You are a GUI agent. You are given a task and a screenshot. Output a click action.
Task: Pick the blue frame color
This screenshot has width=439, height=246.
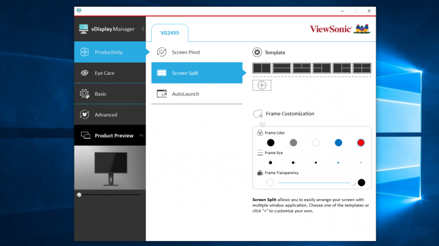[x=338, y=142]
